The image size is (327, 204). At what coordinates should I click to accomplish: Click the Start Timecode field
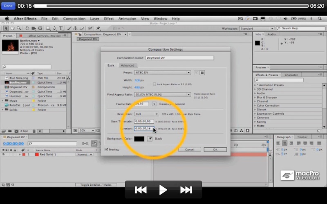(144, 121)
